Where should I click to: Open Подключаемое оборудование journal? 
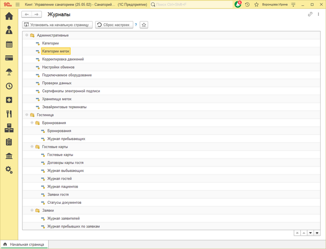tap(67, 75)
